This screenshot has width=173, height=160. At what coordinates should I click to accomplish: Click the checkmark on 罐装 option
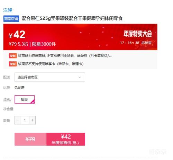tap(33, 102)
